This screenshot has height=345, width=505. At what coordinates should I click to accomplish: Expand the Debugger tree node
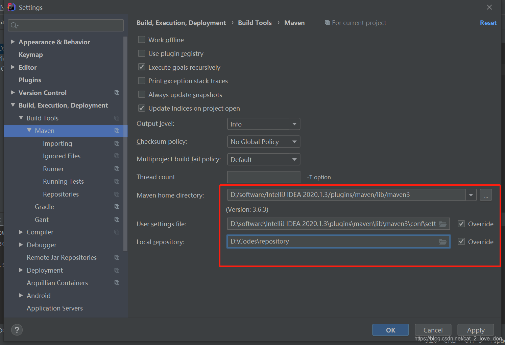21,245
